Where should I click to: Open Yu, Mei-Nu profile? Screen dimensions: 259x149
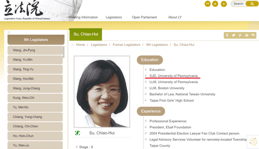[35, 108]
